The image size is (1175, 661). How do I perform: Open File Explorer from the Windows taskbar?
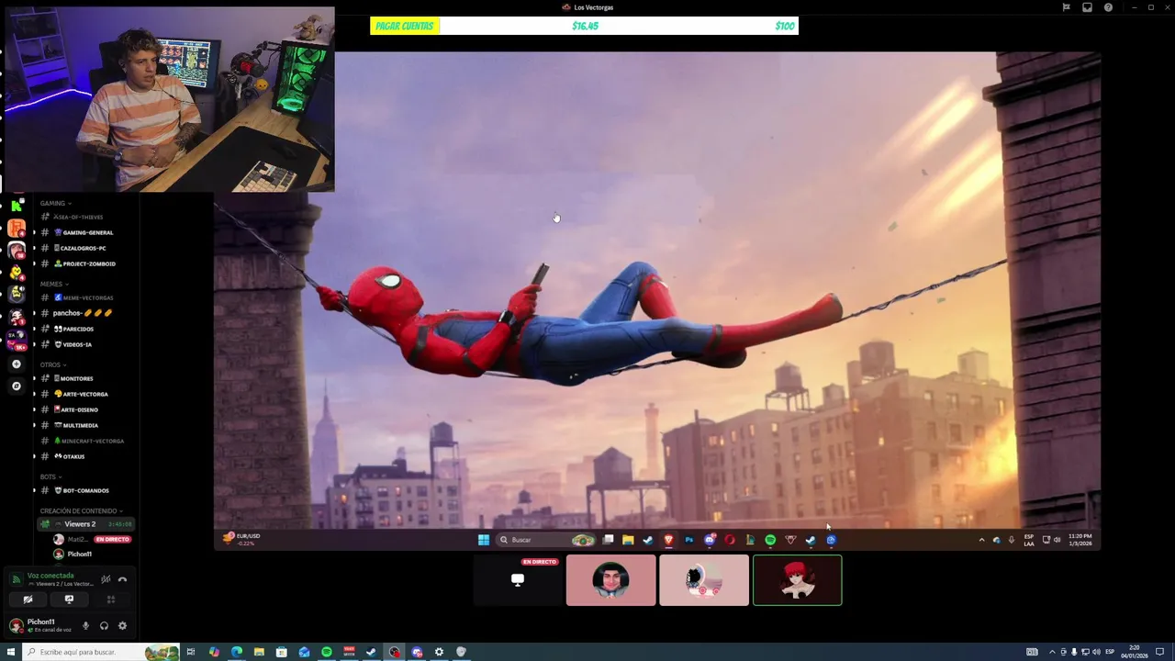click(x=259, y=652)
